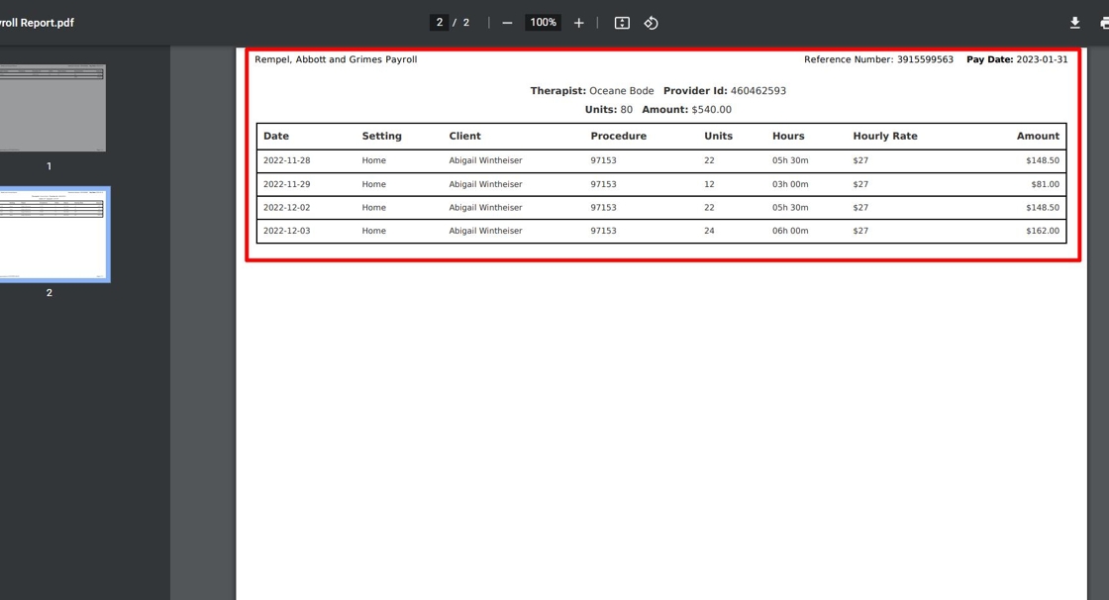Rotate the document counterclockwise
The width and height of the screenshot is (1109, 600).
(x=651, y=23)
